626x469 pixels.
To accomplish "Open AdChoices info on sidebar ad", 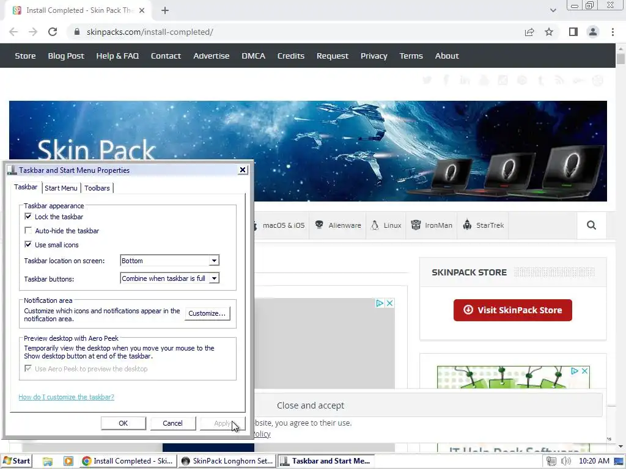I will (575, 371).
